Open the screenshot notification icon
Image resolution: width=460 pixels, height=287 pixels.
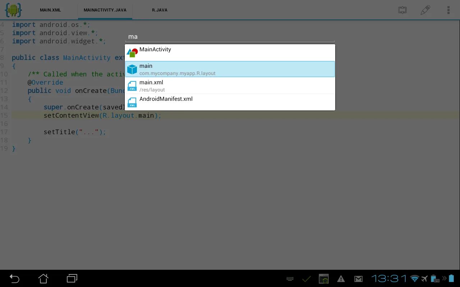[324, 279]
